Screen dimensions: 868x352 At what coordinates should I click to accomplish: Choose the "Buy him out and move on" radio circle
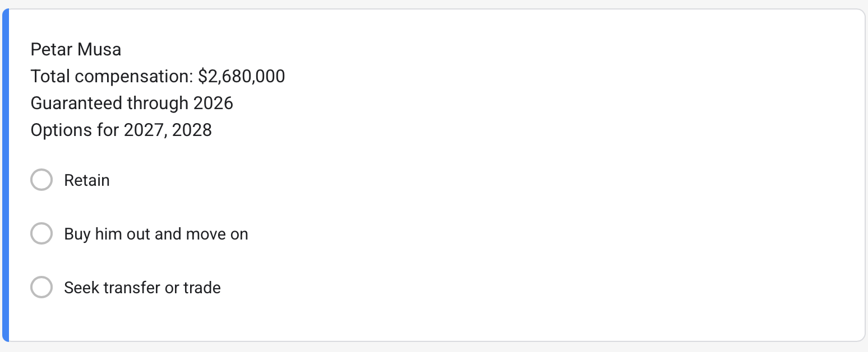pos(41,234)
